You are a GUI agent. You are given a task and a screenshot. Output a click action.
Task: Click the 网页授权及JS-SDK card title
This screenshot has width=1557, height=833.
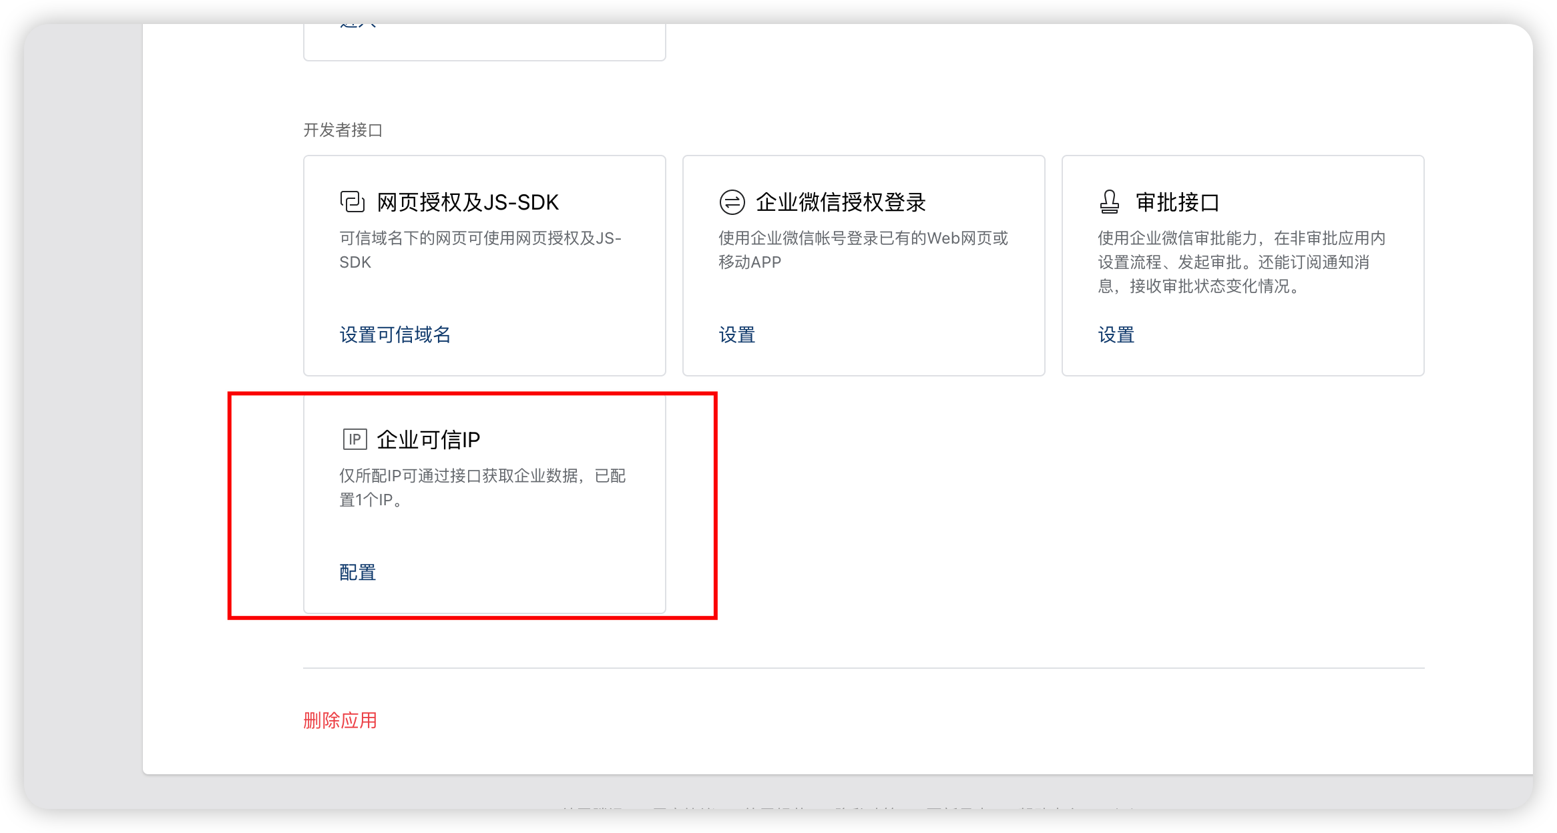click(x=467, y=202)
